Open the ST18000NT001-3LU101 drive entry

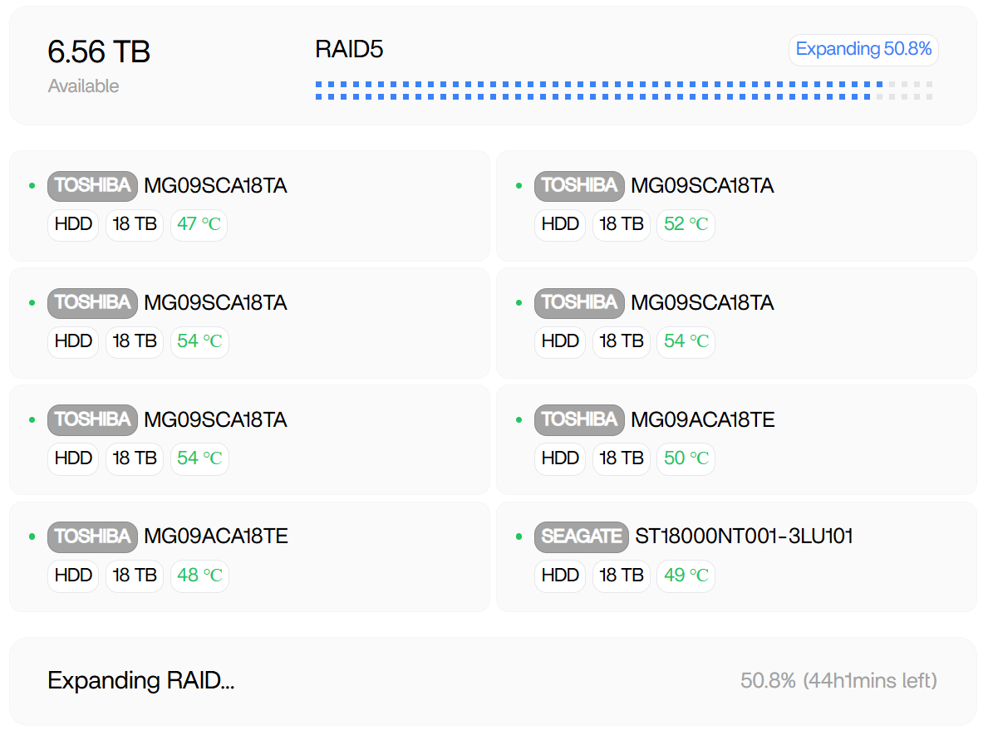click(x=744, y=536)
